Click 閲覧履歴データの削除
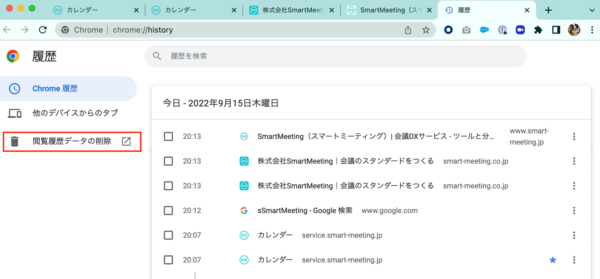Screen dimensions: 600x279 click(72, 141)
